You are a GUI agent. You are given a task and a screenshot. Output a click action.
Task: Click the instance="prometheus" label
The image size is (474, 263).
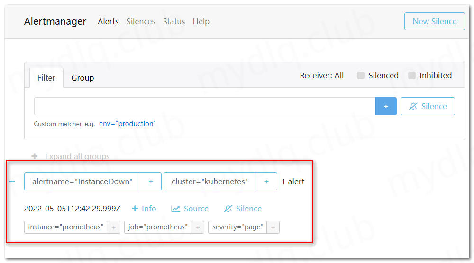pos(65,227)
